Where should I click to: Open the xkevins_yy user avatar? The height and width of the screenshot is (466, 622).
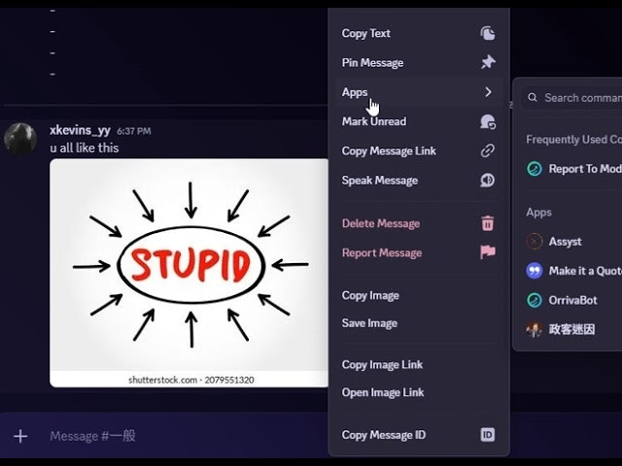coord(20,139)
